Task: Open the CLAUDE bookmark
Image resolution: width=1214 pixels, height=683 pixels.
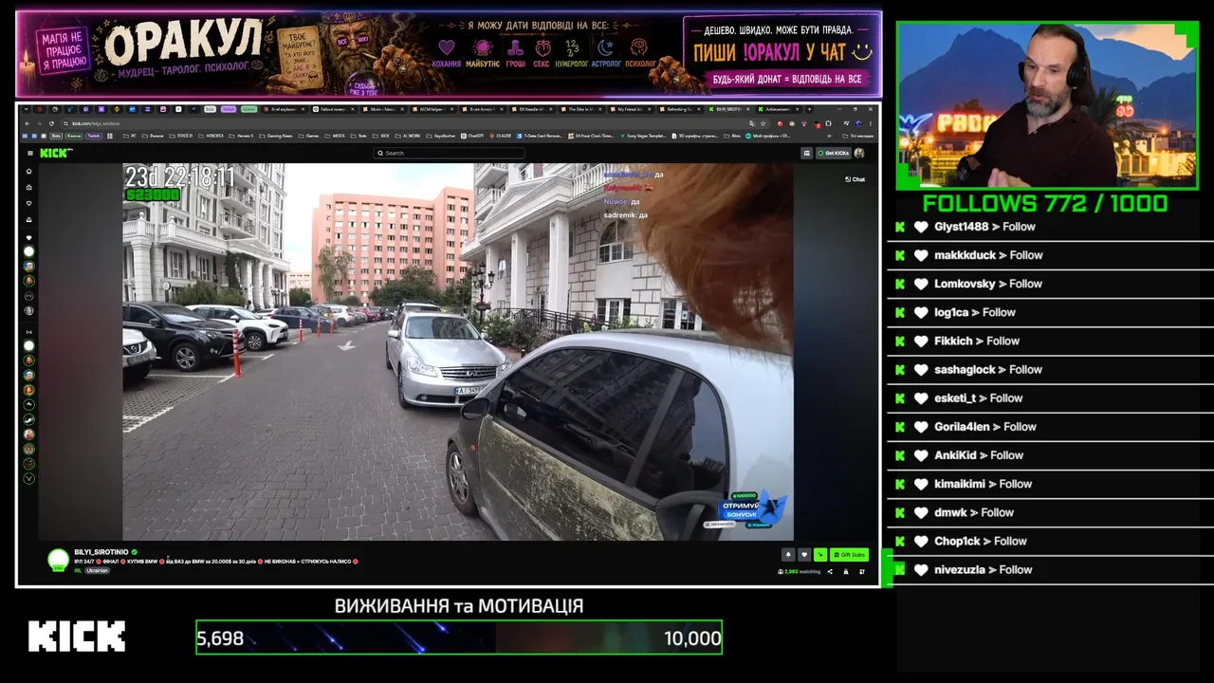Action: coord(502,136)
